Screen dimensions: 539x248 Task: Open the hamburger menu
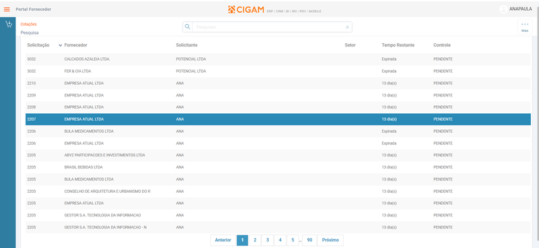[x=7, y=9]
